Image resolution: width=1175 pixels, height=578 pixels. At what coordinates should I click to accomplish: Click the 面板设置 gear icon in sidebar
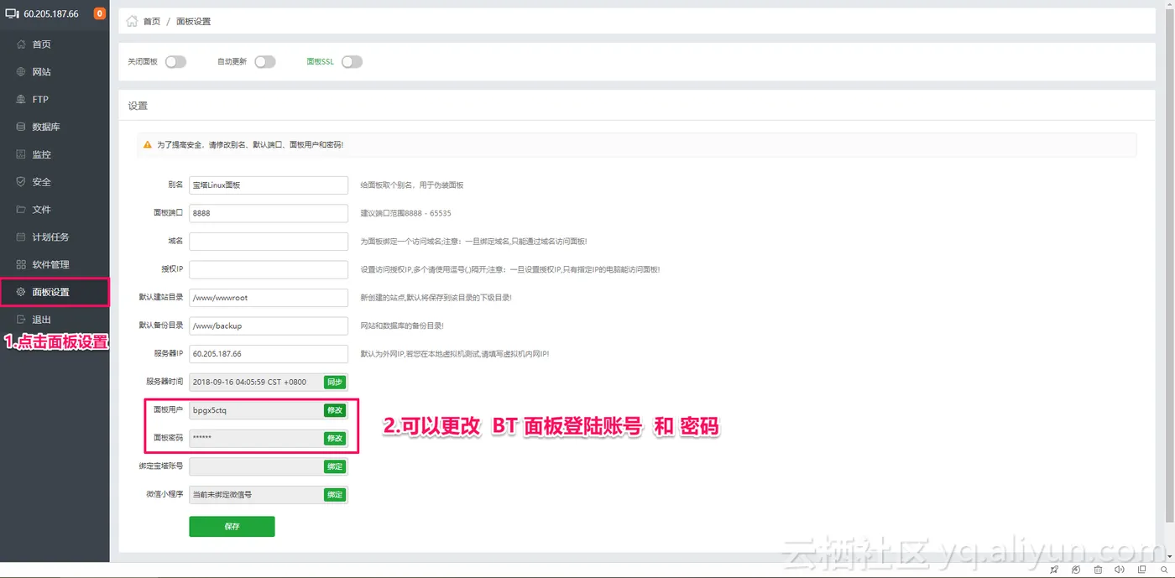[x=21, y=292]
